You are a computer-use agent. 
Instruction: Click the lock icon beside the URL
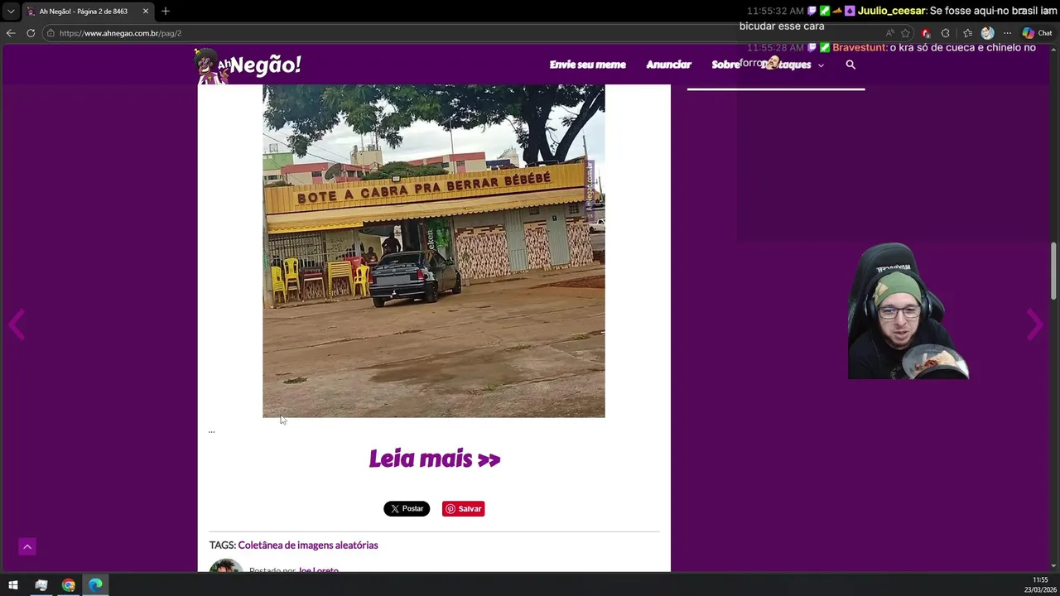tap(51, 33)
